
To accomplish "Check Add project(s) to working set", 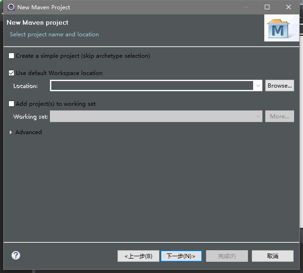I will click(x=11, y=104).
